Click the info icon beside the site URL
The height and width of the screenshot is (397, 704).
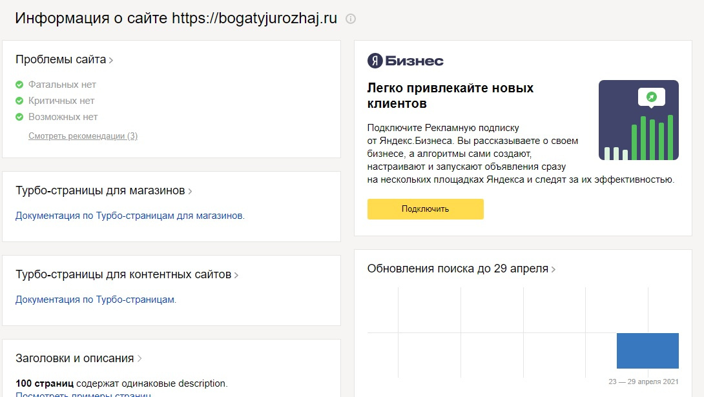pyautogui.click(x=351, y=19)
